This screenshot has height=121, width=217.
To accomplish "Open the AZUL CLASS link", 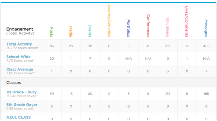I will click(19, 117).
